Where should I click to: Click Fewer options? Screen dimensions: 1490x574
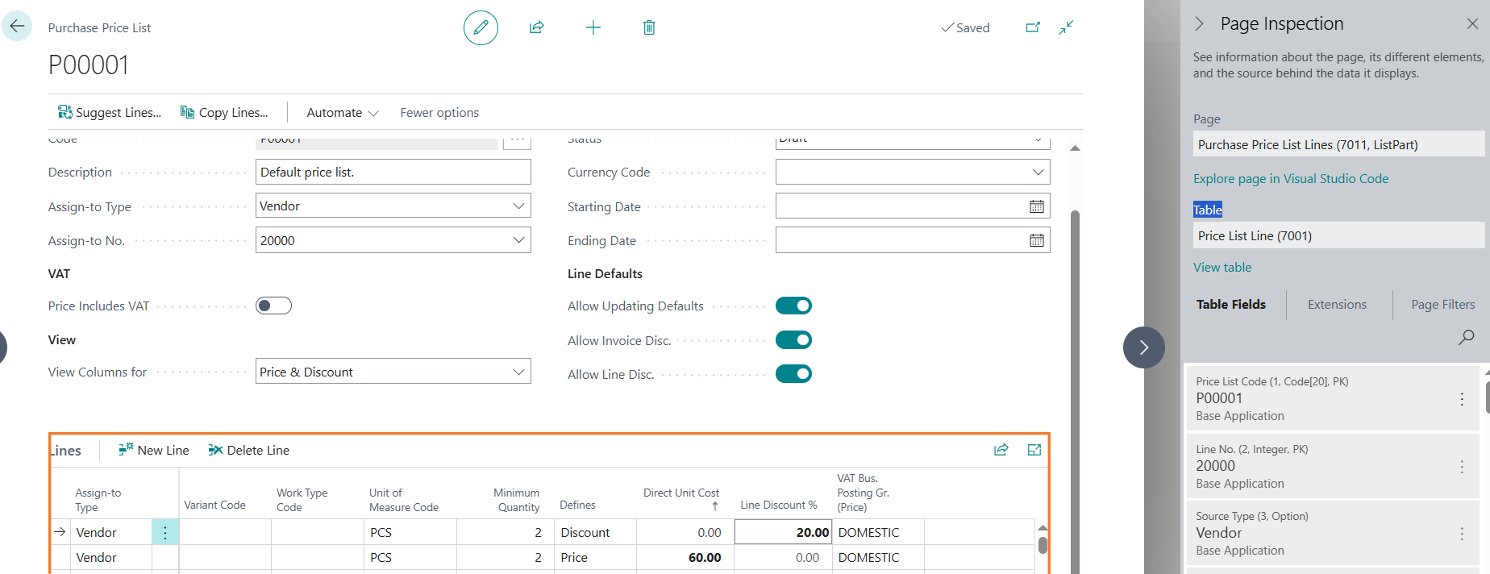click(439, 112)
